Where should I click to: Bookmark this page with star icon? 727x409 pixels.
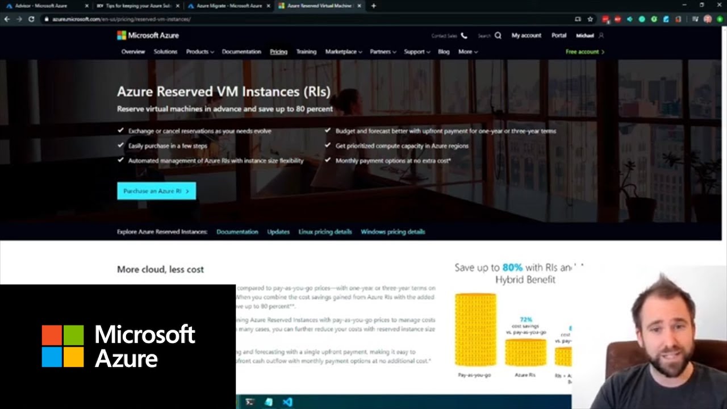590,19
